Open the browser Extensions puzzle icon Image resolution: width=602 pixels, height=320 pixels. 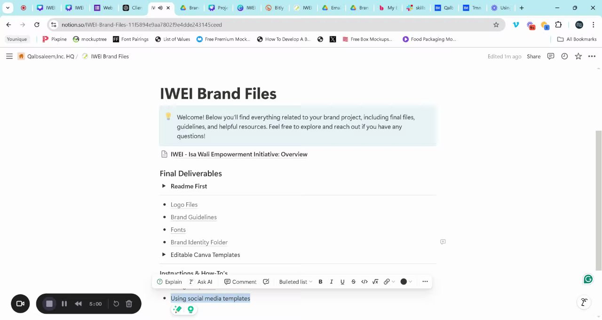click(x=559, y=24)
